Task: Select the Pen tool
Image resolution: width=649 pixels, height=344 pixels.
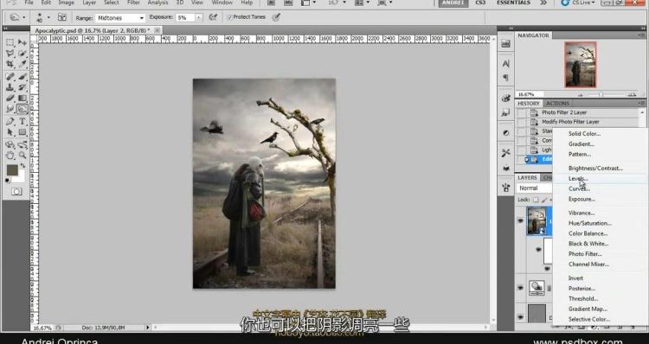Action: tap(10, 122)
